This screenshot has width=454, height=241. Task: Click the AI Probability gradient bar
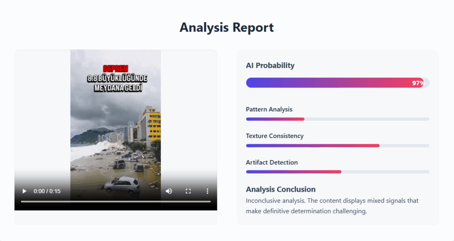pos(328,83)
